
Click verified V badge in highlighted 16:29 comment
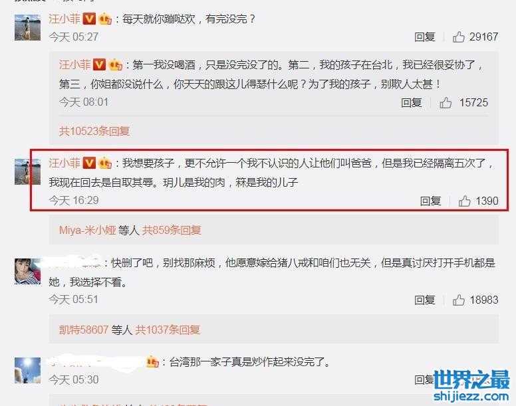coord(89,163)
